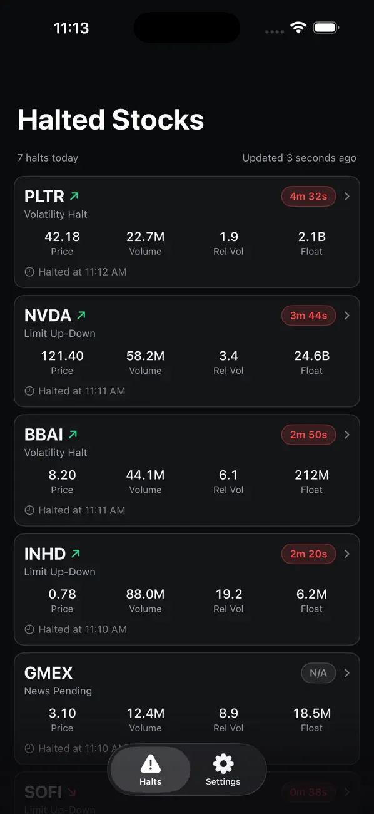Switch to the Settings tab
Screen dimensions: 374x814
(x=223, y=770)
